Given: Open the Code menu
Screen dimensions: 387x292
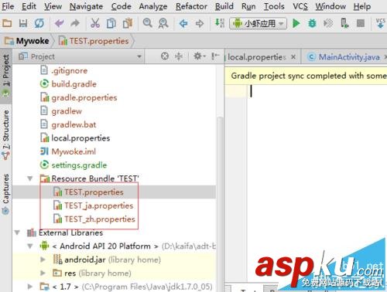Looking at the screenshot, I should click(x=121, y=6).
